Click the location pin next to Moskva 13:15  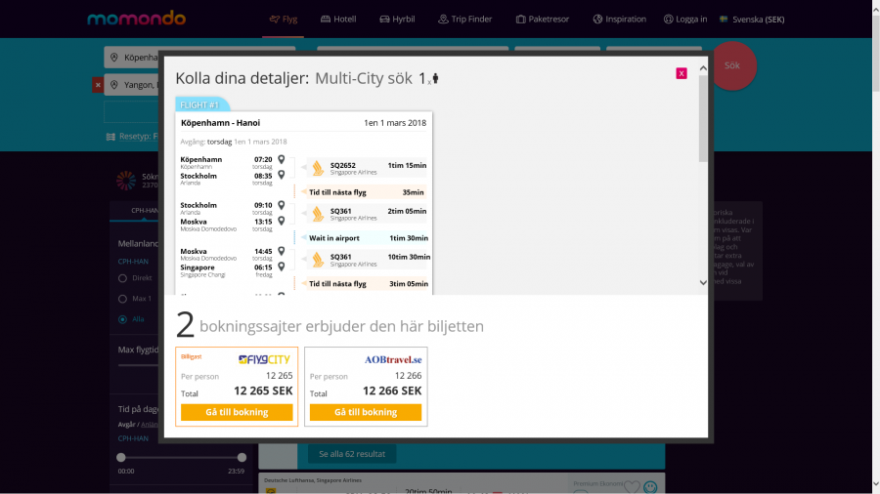pos(282,221)
